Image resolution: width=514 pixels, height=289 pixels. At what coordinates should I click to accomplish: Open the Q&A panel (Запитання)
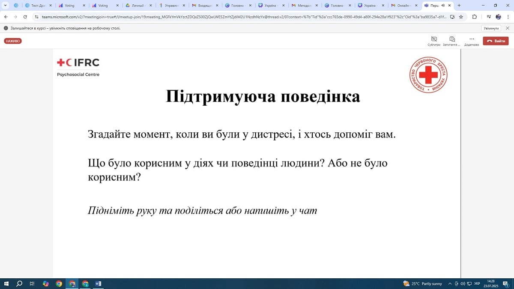452,41
